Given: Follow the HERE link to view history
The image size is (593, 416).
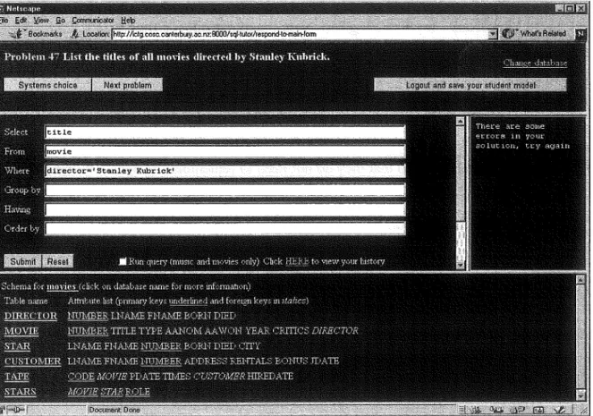Looking at the screenshot, I should click(297, 261).
